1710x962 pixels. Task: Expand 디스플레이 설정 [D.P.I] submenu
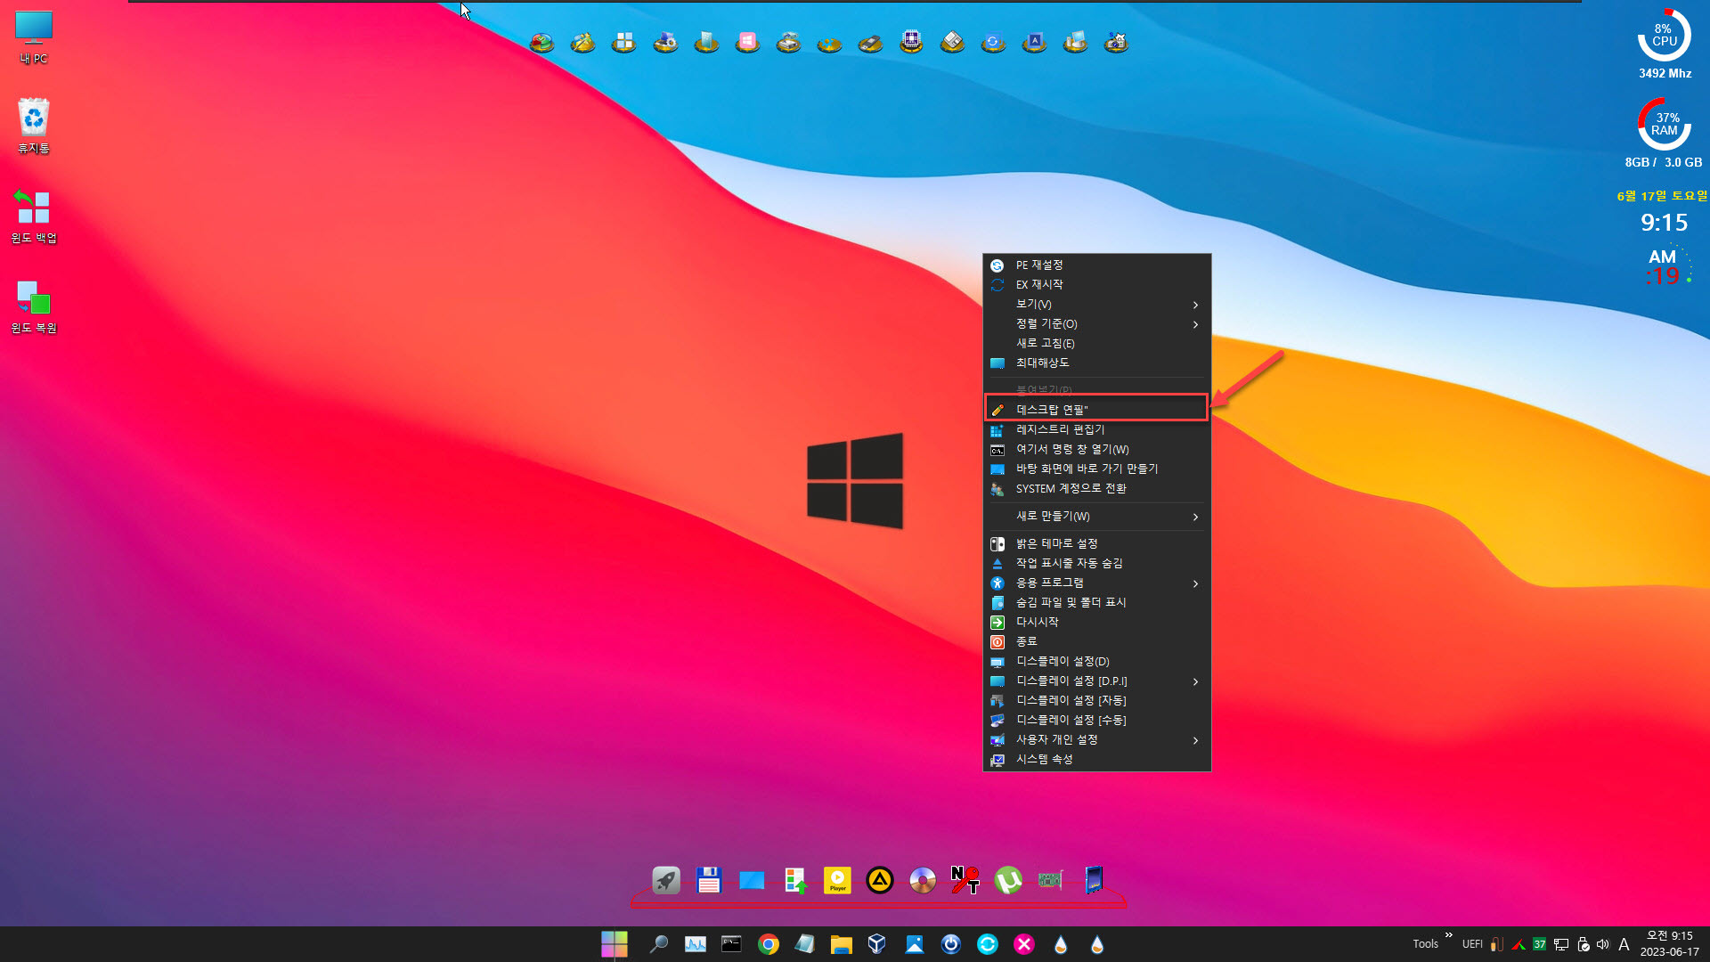tap(1097, 681)
